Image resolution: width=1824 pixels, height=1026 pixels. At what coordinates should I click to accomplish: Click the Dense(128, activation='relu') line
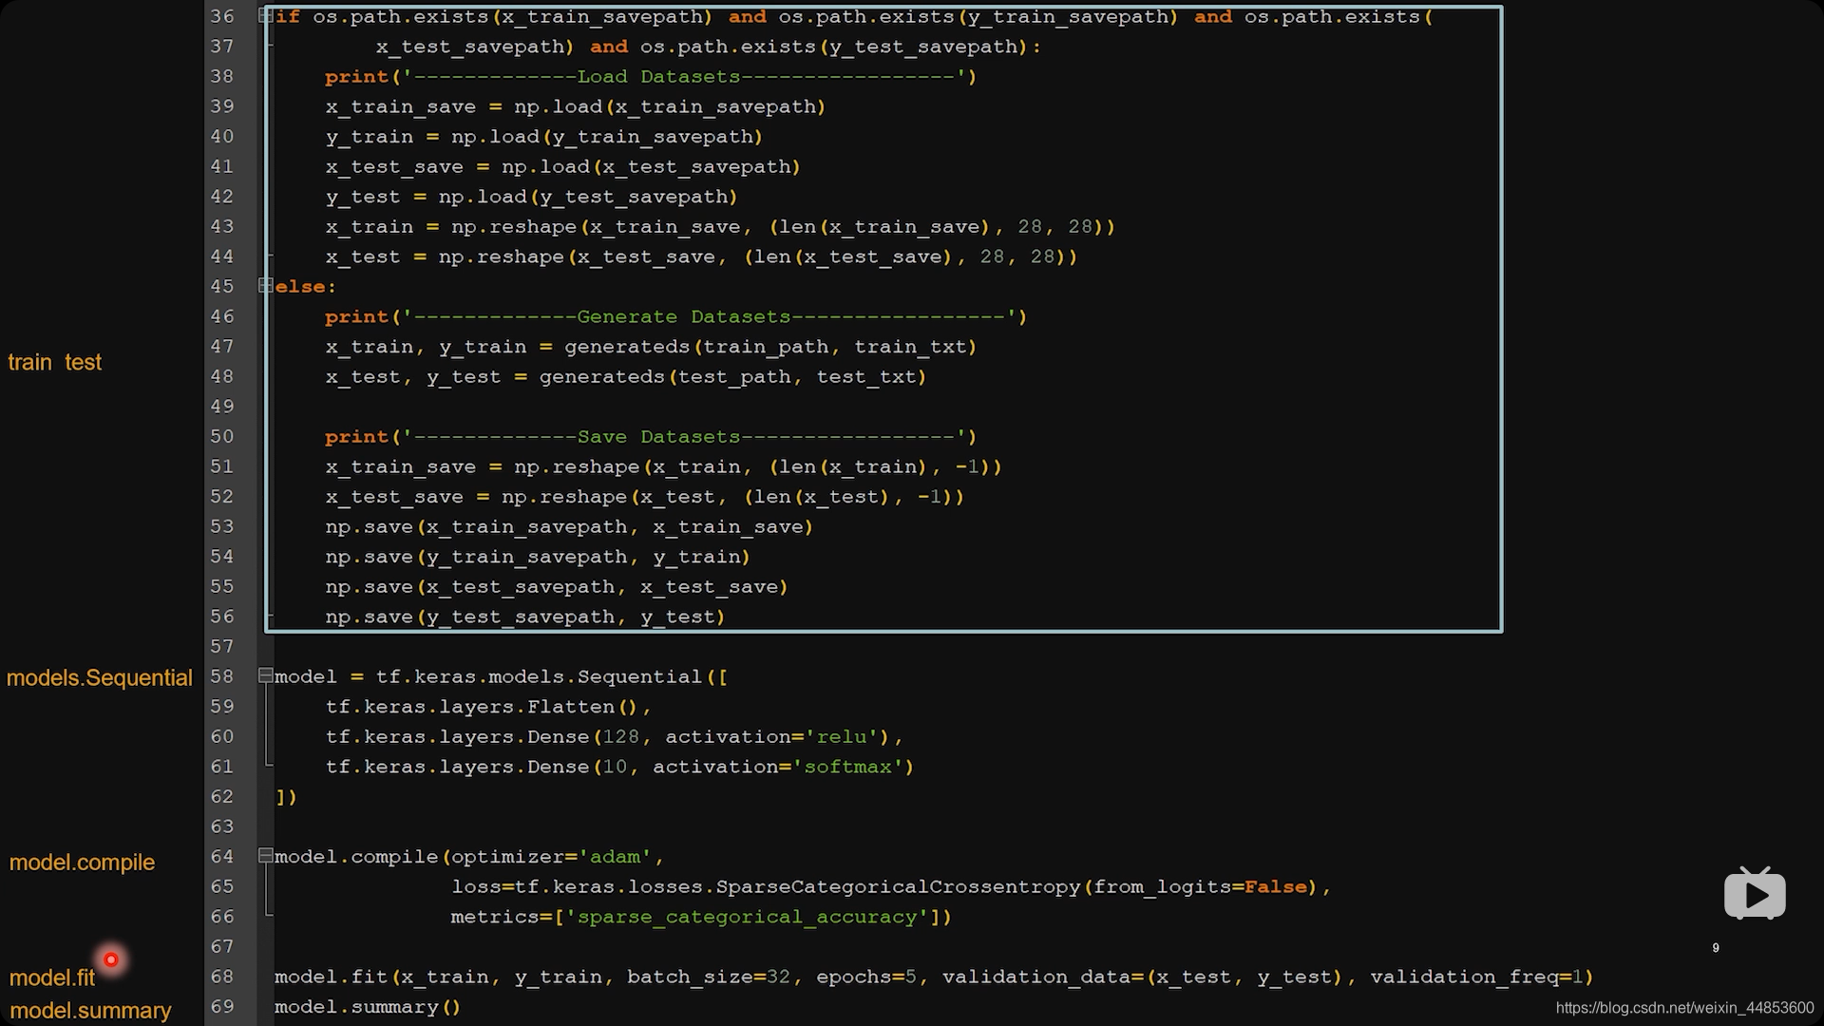pos(614,736)
